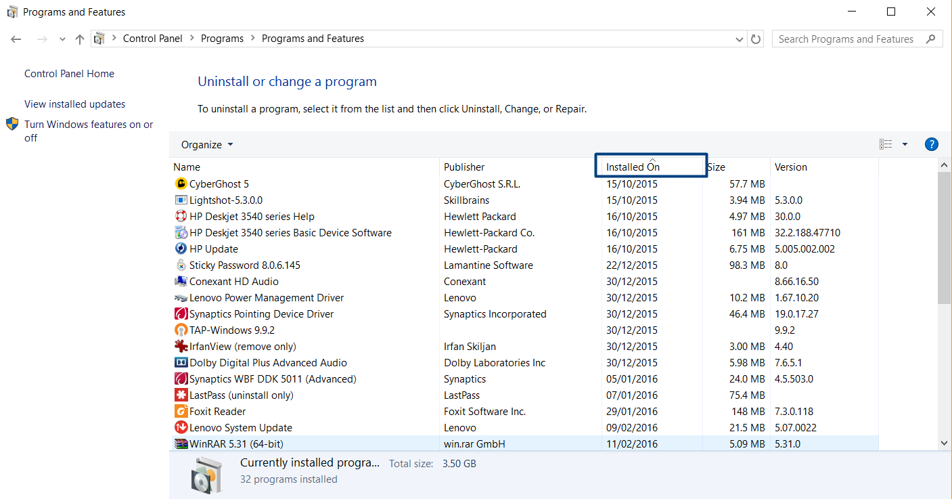
Task: Click the HP Deskjet Basic Device Software icon
Action: (x=181, y=232)
